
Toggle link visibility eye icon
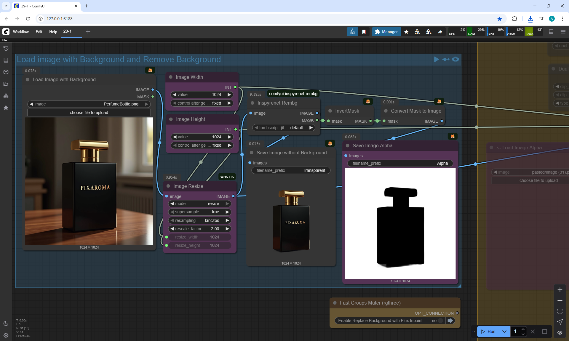pyautogui.click(x=560, y=332)
